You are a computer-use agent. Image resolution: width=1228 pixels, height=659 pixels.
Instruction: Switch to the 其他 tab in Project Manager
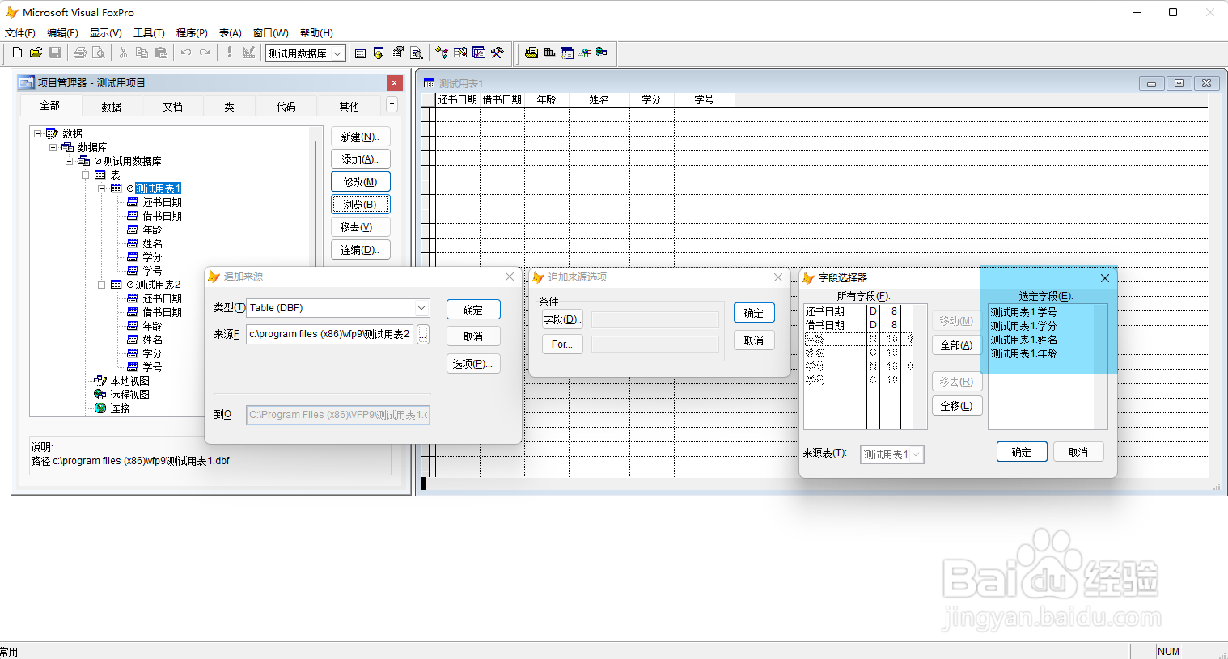pyautogui.click(x=349, y=107)
